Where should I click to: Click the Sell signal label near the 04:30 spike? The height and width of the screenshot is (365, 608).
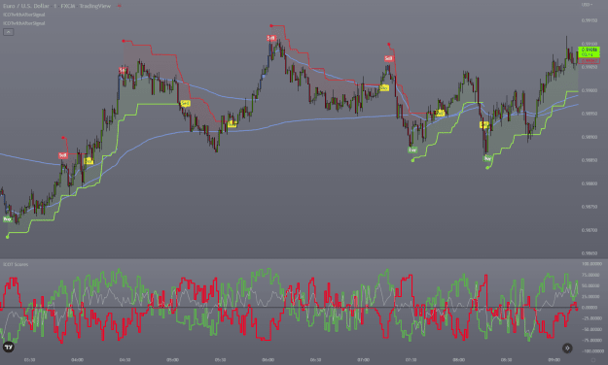point(123,71)
